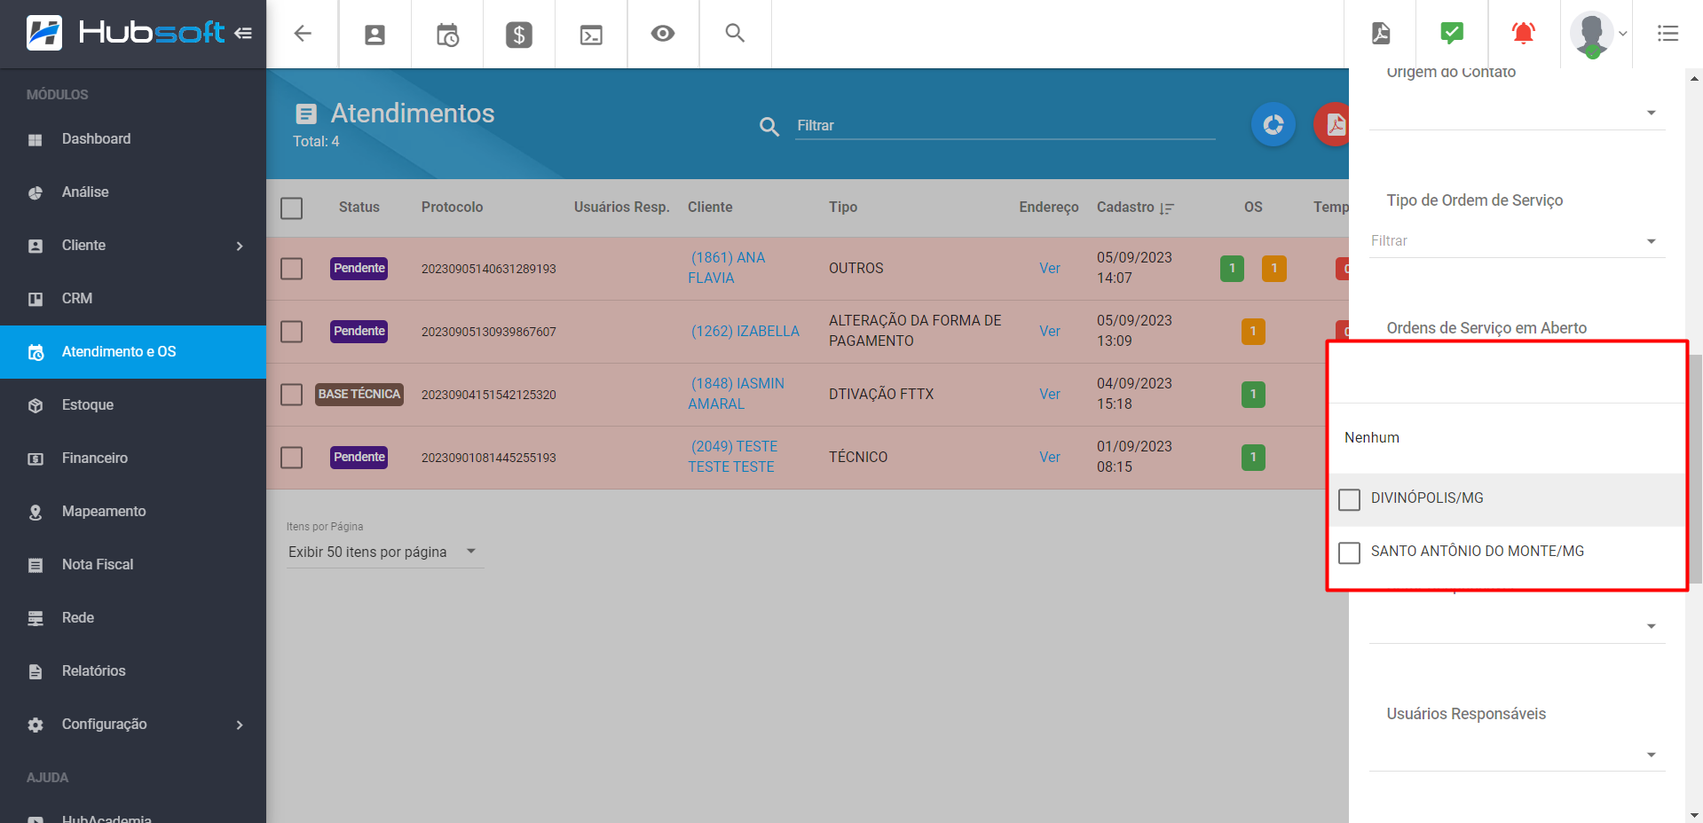1703x823 pixels.
Task: Open client link (2049) TESTE TESTE TESTE
Action: [x=733, y=457]
